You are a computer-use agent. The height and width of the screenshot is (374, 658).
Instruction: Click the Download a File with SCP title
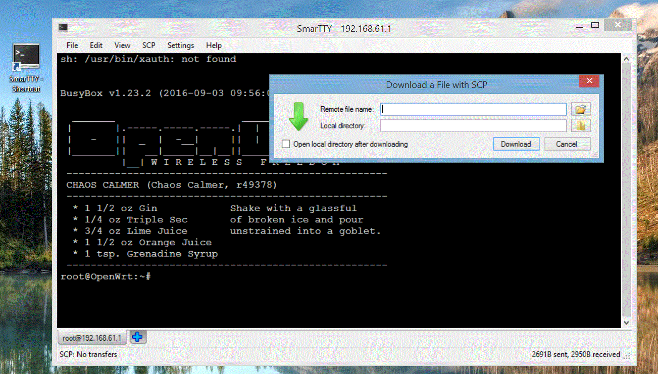[436, 85]
